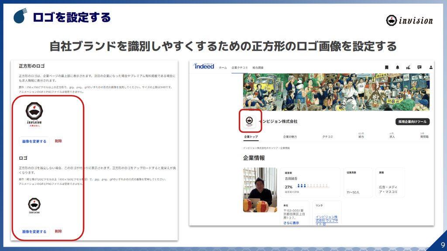Click 採用企業向けツール button

pyautogui.click(x=412, y=121)
